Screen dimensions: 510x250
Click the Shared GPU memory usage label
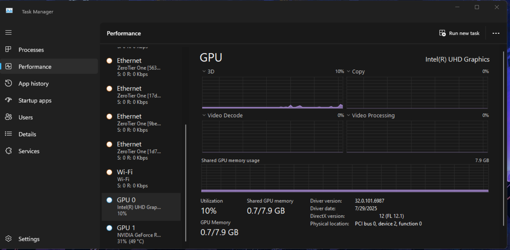pyautogui.click(x=230, y=160)
